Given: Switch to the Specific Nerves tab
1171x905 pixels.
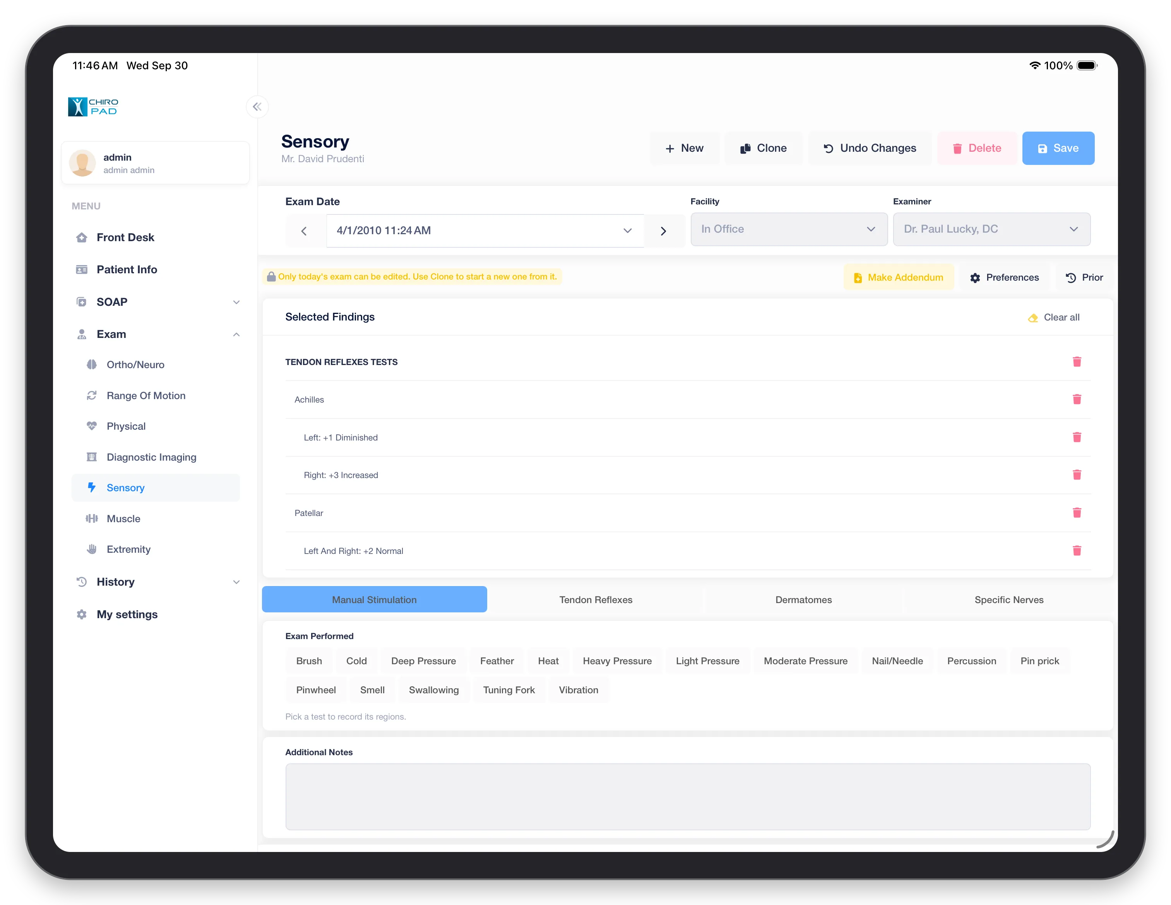Looking at the screenshot, I should coord(1008,600).
